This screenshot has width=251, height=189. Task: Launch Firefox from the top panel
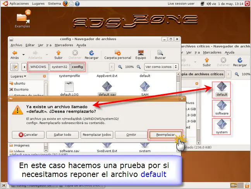coord(65,3)
